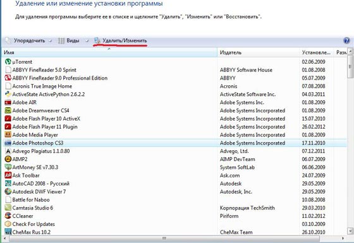Viewport: 354px width, 243px height.
Task: Click the AutoCAD 2008 icon
Action: pyautogui.click(x=8, y=184)
